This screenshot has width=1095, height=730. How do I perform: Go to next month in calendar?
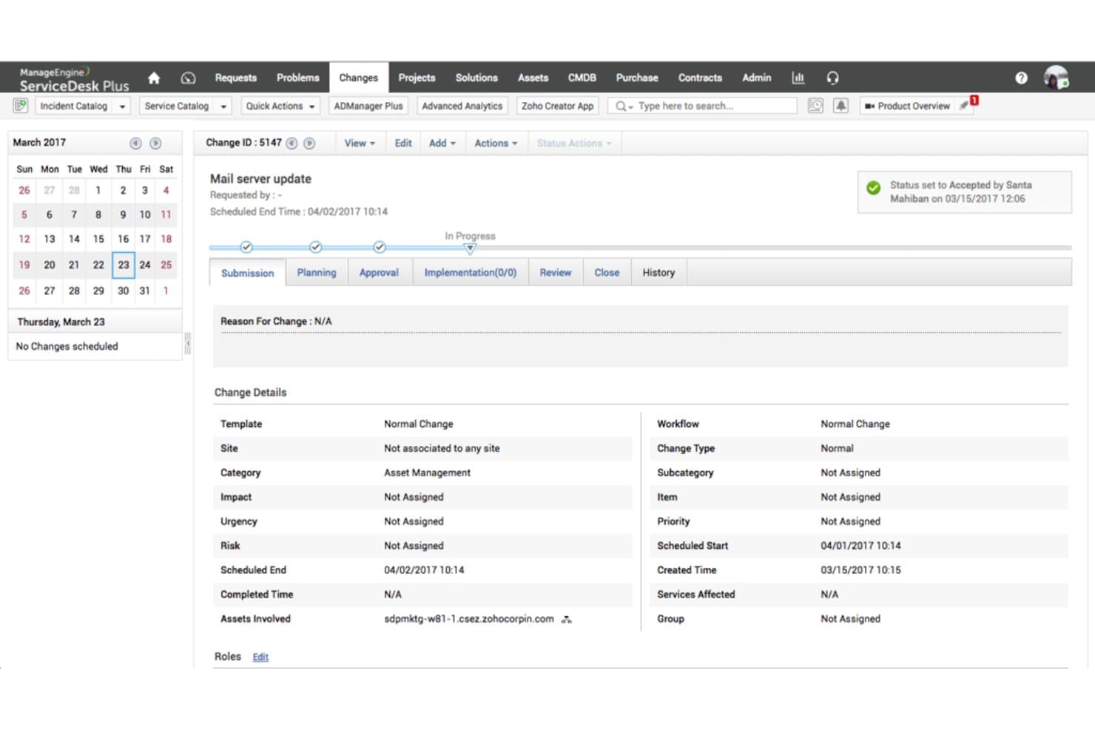[155, 143]
